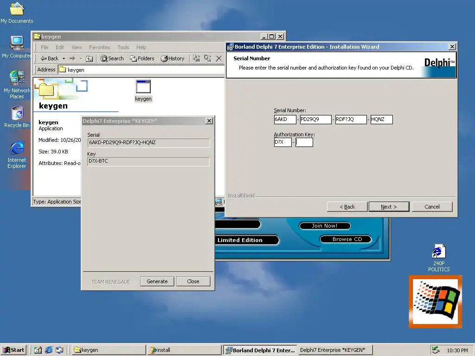Viewport: 475px width, 356px height.
Task: Click the Close button in keygen dialog
Action: [x=193, y=281]
